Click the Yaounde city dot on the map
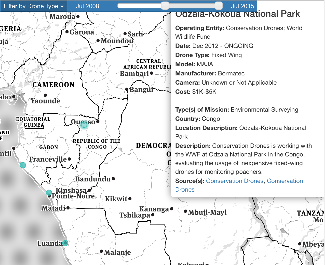The width and height of the screenshot is (325, 265). point(45,95)
